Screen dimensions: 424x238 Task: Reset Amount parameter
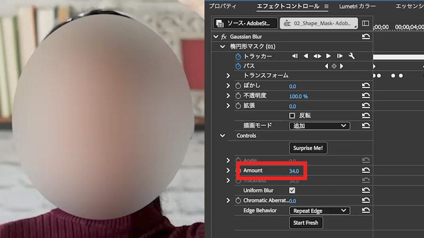click(366, 170)
